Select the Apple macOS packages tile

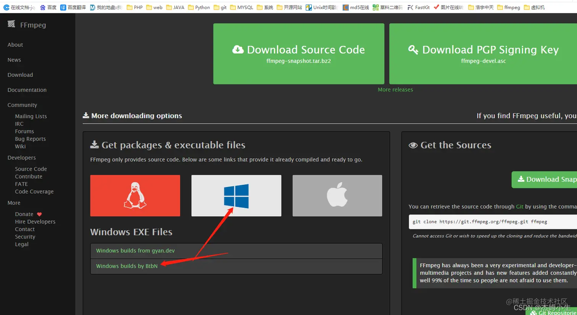click(x=337, y=195)
